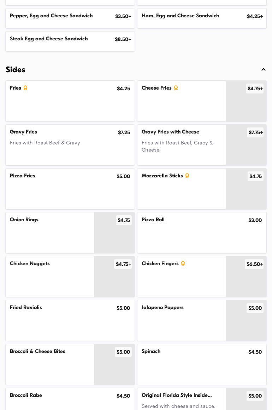Screen dimensions: 272x410
Task: Click the popular badge icon beside Fries
Action: 25,88
